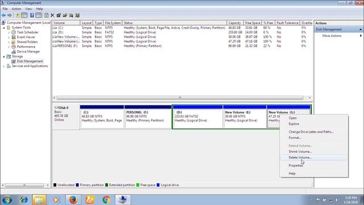Sort by the Volume column header
This screenshot has height=205, width=364.
66,23
